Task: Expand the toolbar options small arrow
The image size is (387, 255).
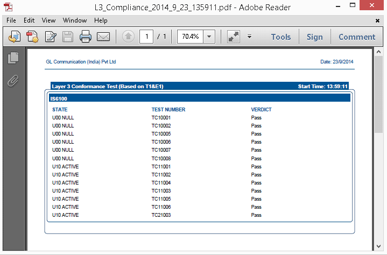Action: [x=250, y=37]
